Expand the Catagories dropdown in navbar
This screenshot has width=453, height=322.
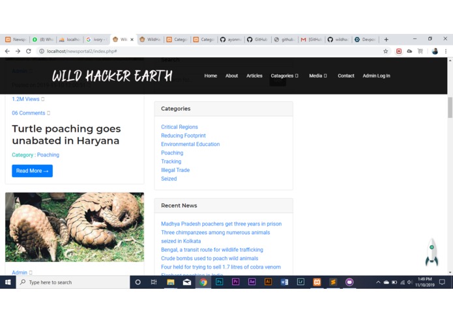[x=284, y=76]
